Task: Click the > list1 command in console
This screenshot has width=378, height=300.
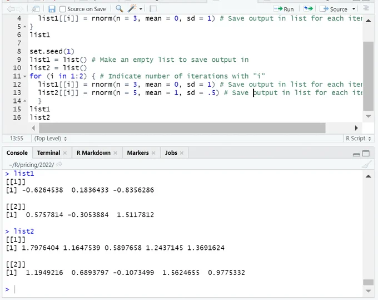Action: click(x=19, y=174)
